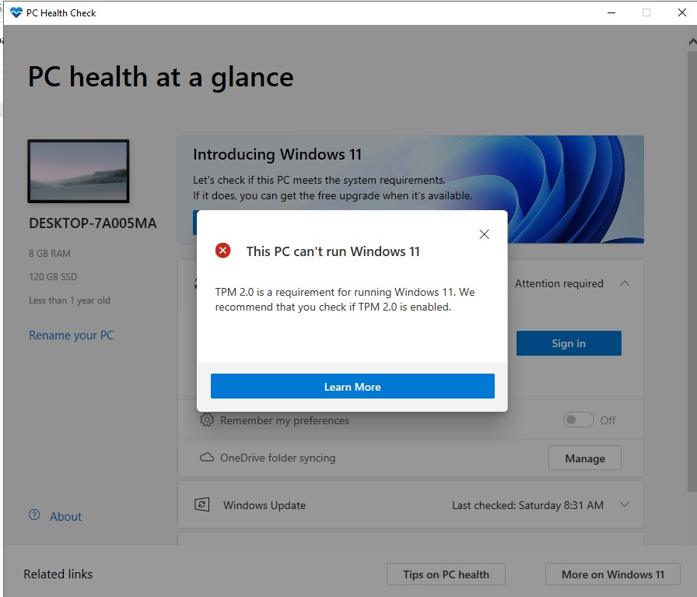Expand the Windows Update section
697x597 pixels.
[625, 504]
